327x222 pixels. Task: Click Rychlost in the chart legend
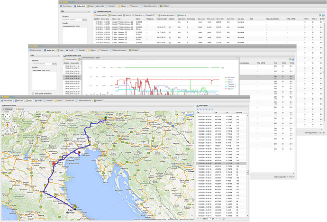(x=230, y=76)
